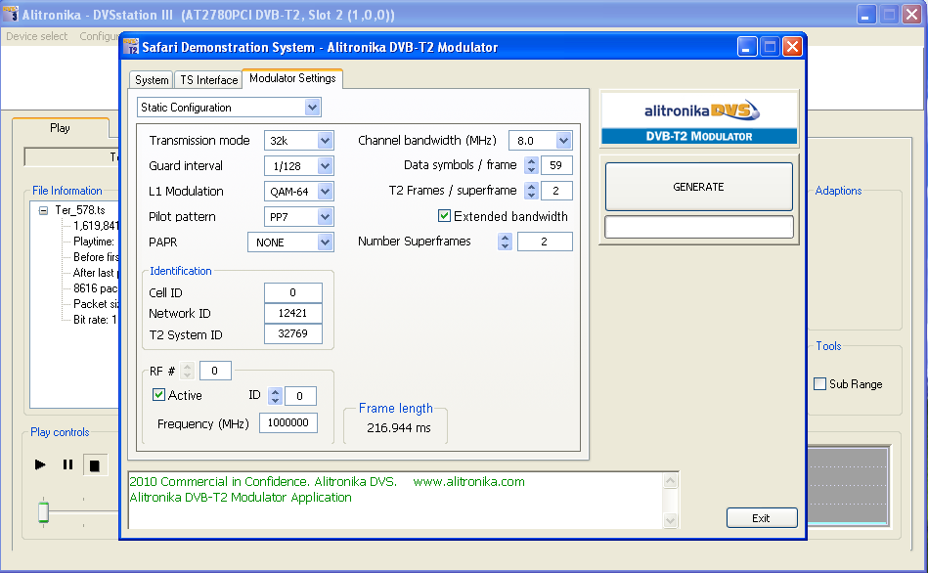Switch to the TS Interface tab
Screen dimensions: 928x573
click(209, 80)
